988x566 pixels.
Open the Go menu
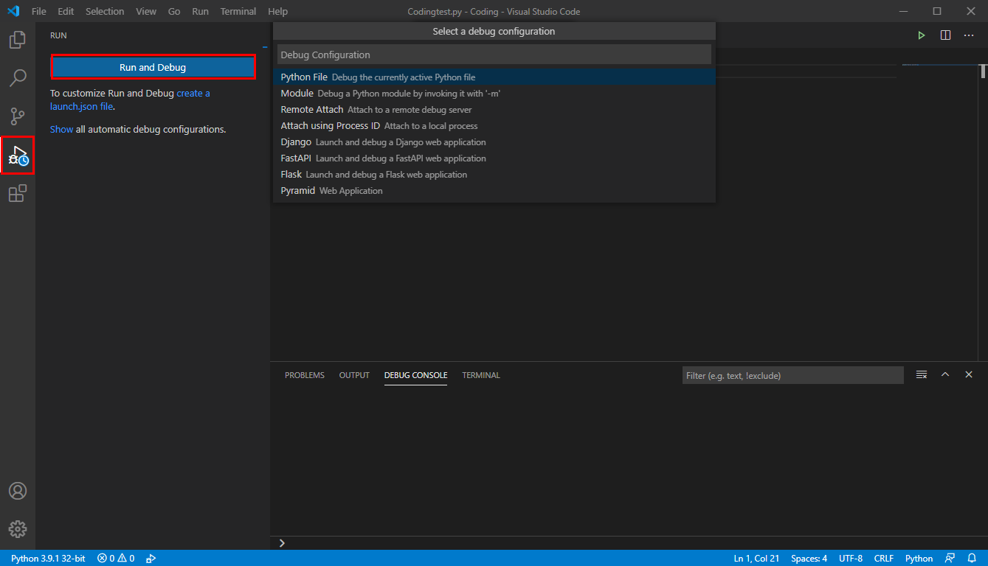click(174, 11)
